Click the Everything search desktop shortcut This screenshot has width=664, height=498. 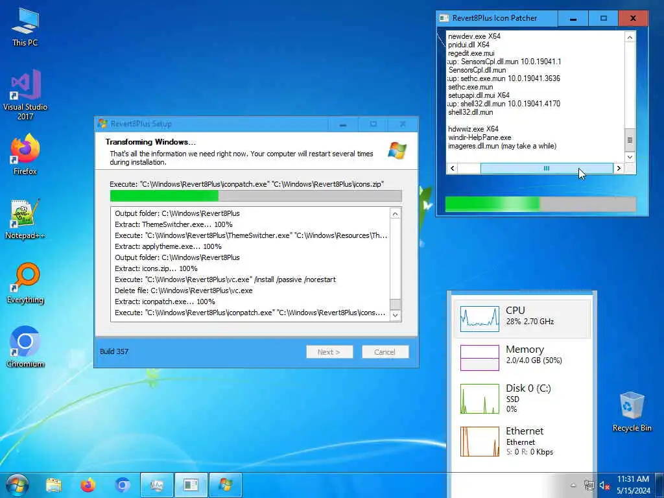point(25,283)
